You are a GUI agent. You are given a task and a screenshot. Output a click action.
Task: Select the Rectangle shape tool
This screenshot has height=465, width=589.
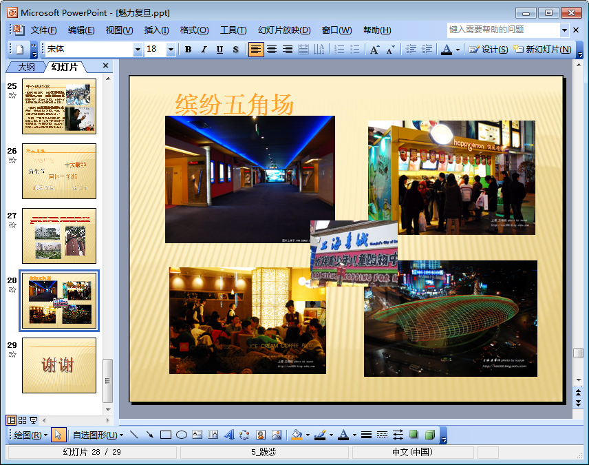(x=165, y=435)
